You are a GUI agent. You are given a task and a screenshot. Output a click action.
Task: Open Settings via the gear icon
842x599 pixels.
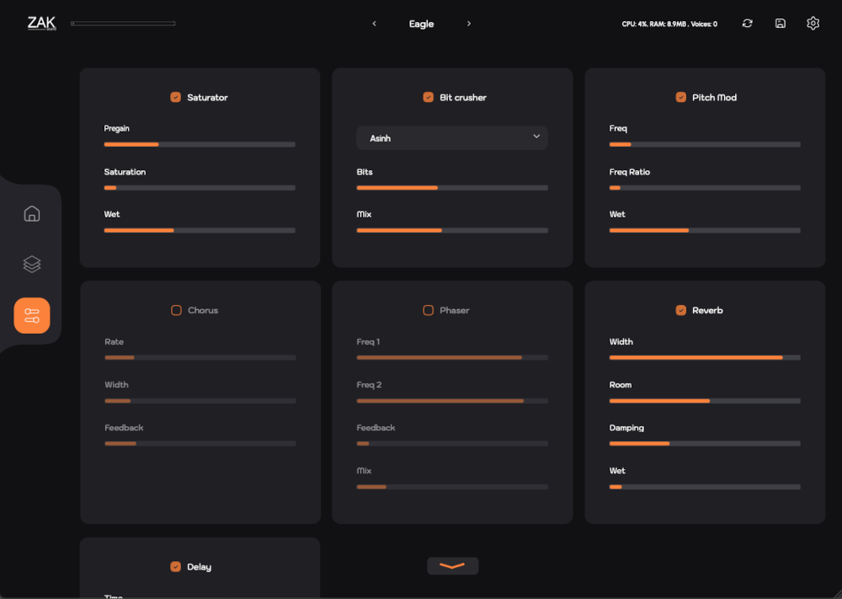813,24
